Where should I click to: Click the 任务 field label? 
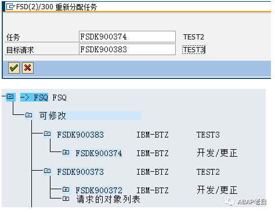point(13,37)
